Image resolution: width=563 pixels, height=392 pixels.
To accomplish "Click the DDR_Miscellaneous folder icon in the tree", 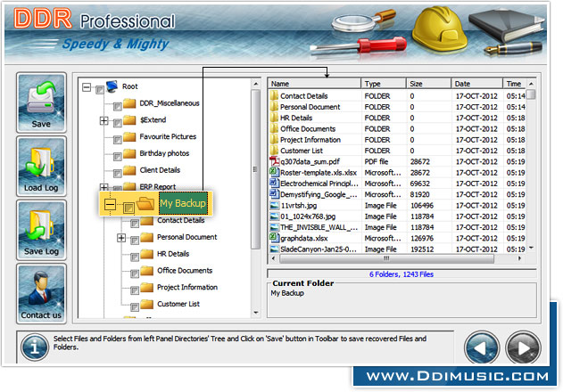I will (129, 103).
